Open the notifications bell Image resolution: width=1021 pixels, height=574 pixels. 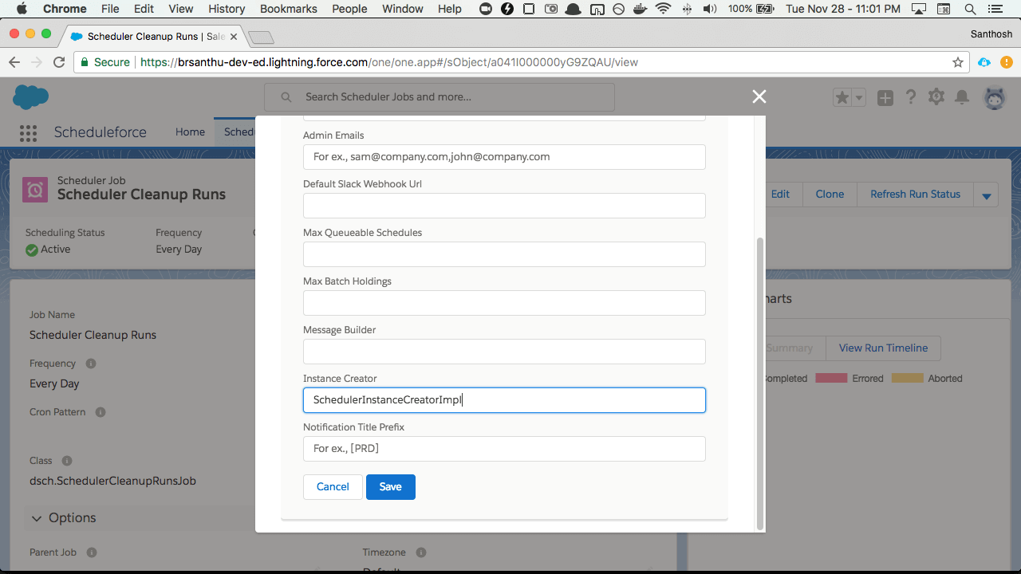pos(962,97)
